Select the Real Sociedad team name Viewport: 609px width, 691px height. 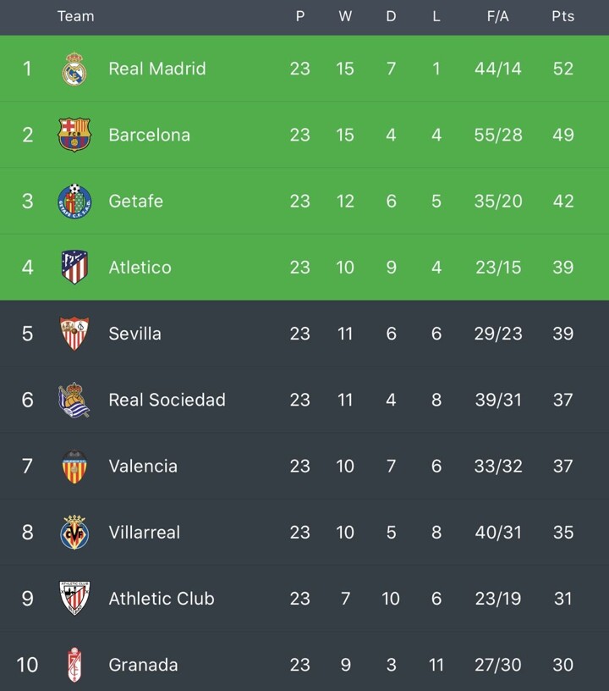pyautogui.click(x=167, y=400)
